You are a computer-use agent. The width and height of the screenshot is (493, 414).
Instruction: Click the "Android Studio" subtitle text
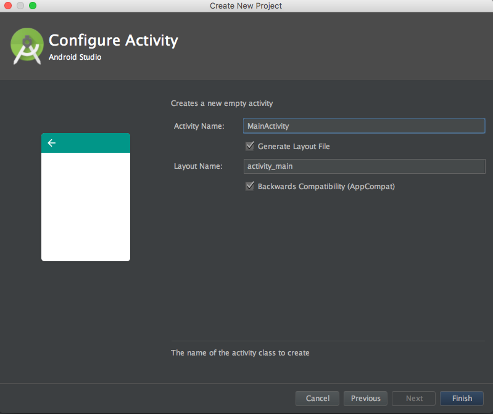[75, 57]
